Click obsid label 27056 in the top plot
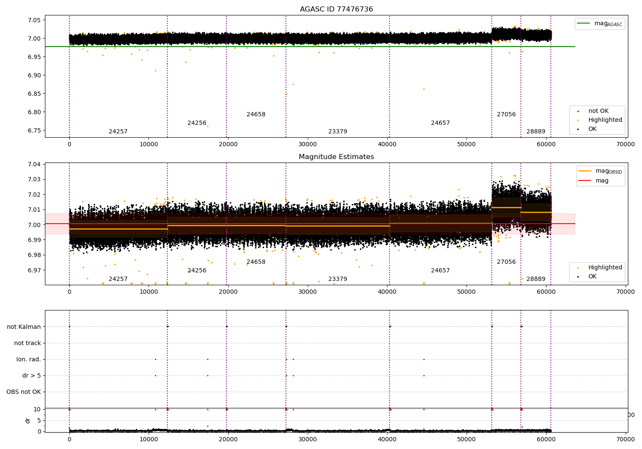 click(506, 115)
